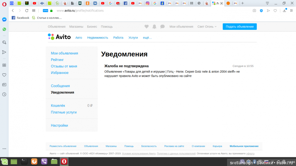Image resolution: width=296 pixels, height=166 pixels.
Task: Open Linux Mint start menu
Action: (x=4, y=162)
